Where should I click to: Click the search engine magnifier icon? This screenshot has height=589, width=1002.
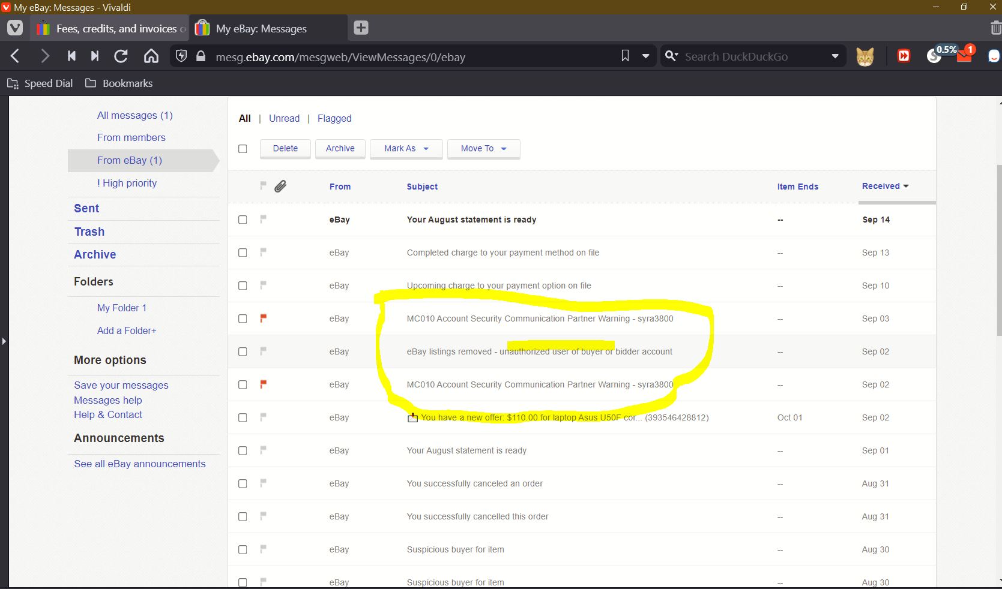coord(672,56)
